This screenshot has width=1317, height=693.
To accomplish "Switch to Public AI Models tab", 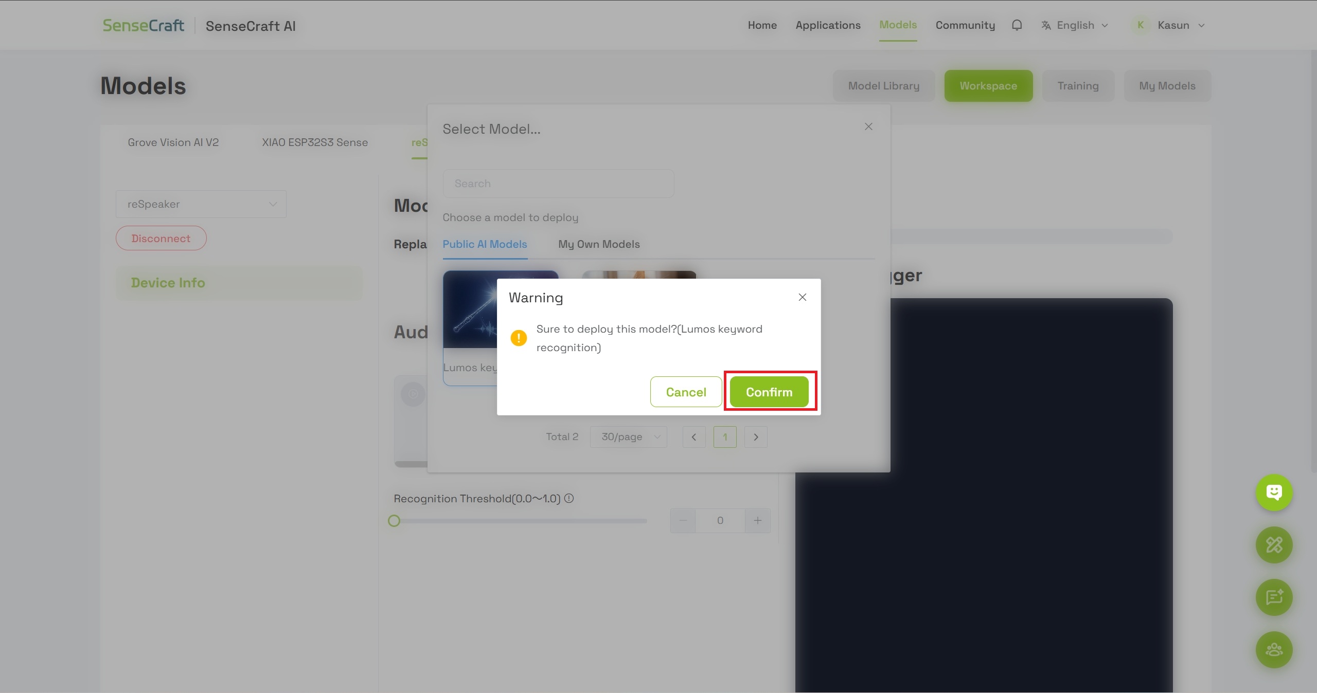I will tap(485, 244).
